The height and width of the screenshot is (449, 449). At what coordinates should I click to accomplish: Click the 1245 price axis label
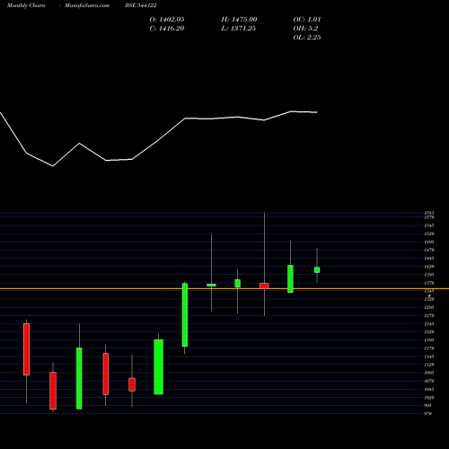click(429, 324)
